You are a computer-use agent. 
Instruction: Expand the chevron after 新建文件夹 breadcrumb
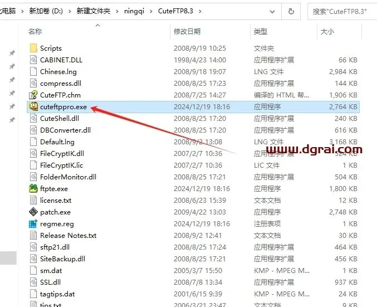click(x=117, y=11)
